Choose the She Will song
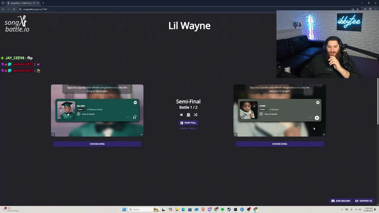Screen dimensions: 379x213 point(97,144)
